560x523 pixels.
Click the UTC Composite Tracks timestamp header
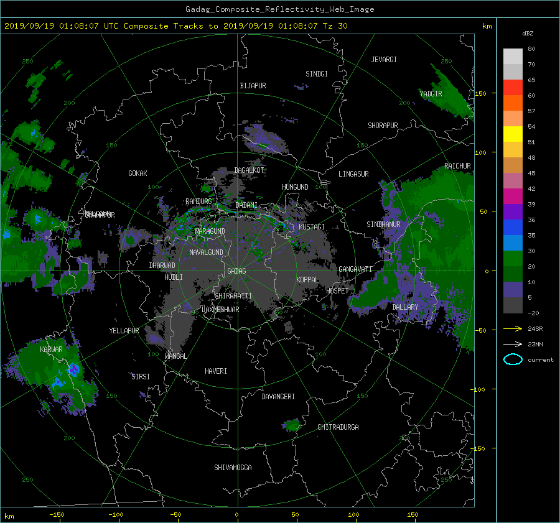(175, 26)
